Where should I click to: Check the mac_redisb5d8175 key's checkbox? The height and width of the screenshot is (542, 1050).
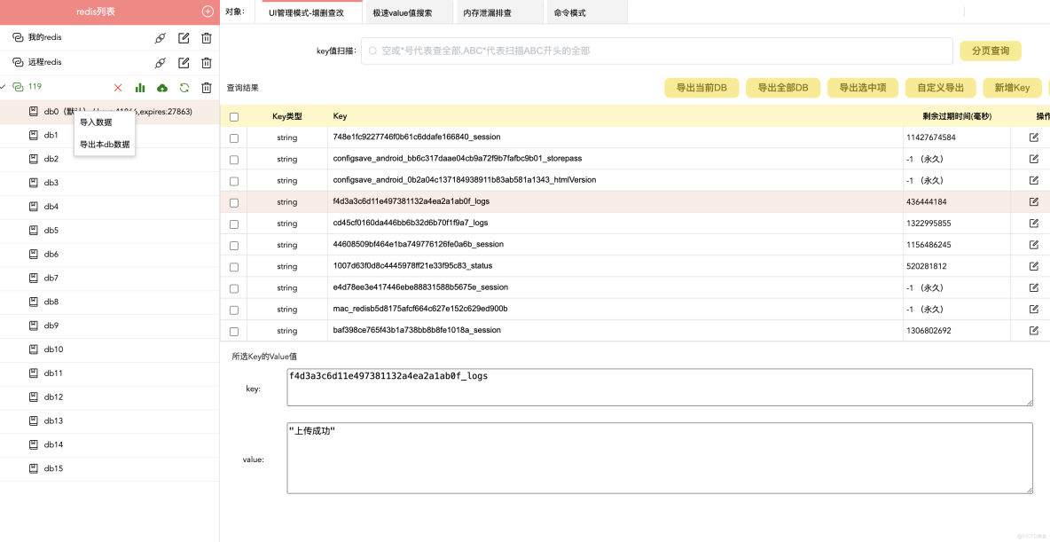click(234, 309)
